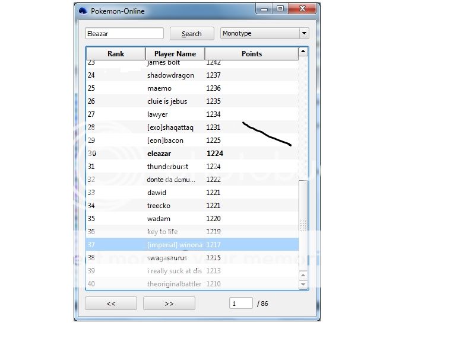
Task: Click the player name search field
Action: [124, 34]
